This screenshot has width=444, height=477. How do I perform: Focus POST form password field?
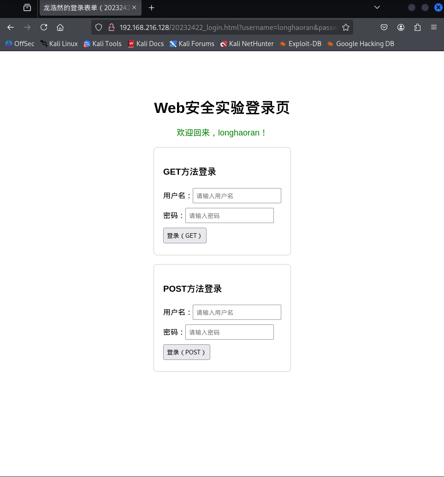230,332
